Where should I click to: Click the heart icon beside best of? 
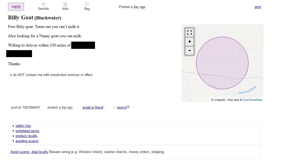(114, 108)
